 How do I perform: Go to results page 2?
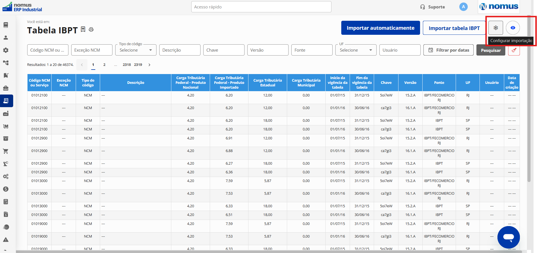pos(104,65)
